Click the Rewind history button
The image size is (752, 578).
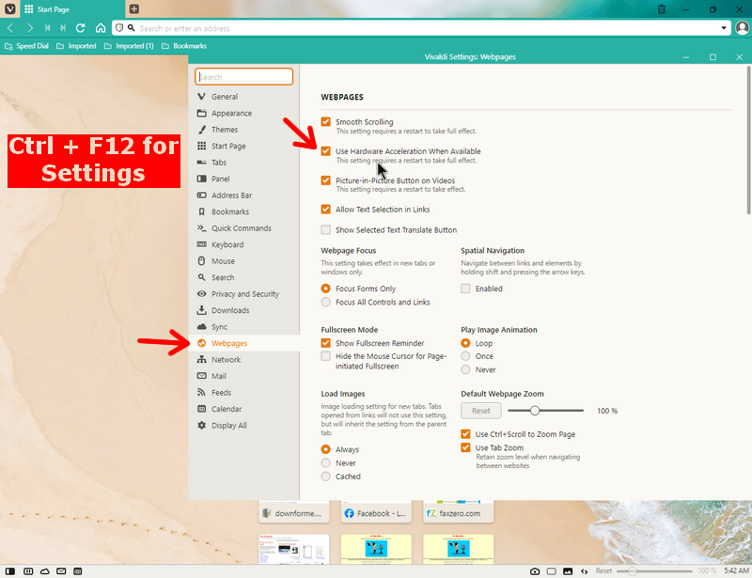[x=48, y=28]
